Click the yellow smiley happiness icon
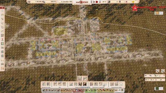The height and width of the screenshot is (93, 166). [133, 2]
